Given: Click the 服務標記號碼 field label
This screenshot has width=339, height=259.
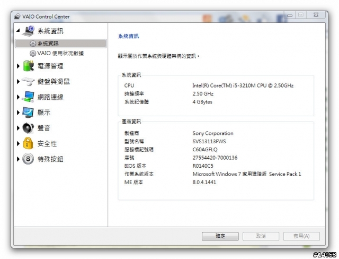Looking at the screenshot, I should [x=139, y=150].
